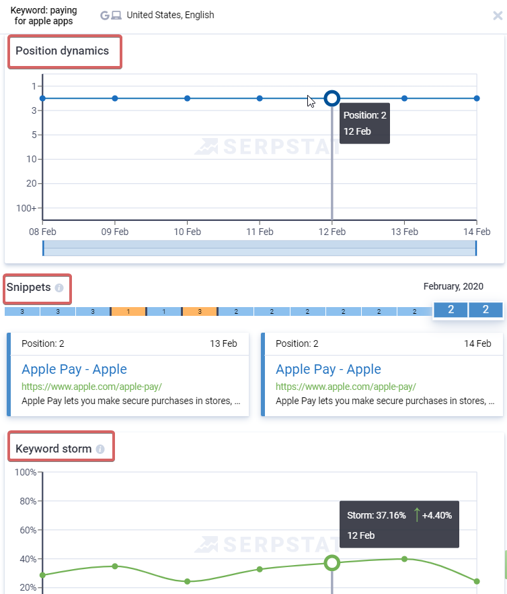This screenshot has width=507, height=594.
Task: Open the 13 Feb Apple Pay title link
Action: tap(74, 369)
